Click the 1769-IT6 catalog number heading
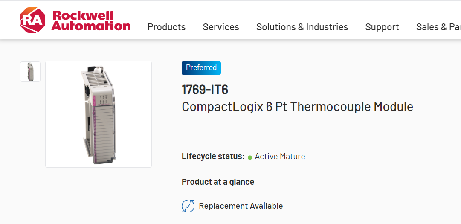461x224 pixels. [205, 90]
